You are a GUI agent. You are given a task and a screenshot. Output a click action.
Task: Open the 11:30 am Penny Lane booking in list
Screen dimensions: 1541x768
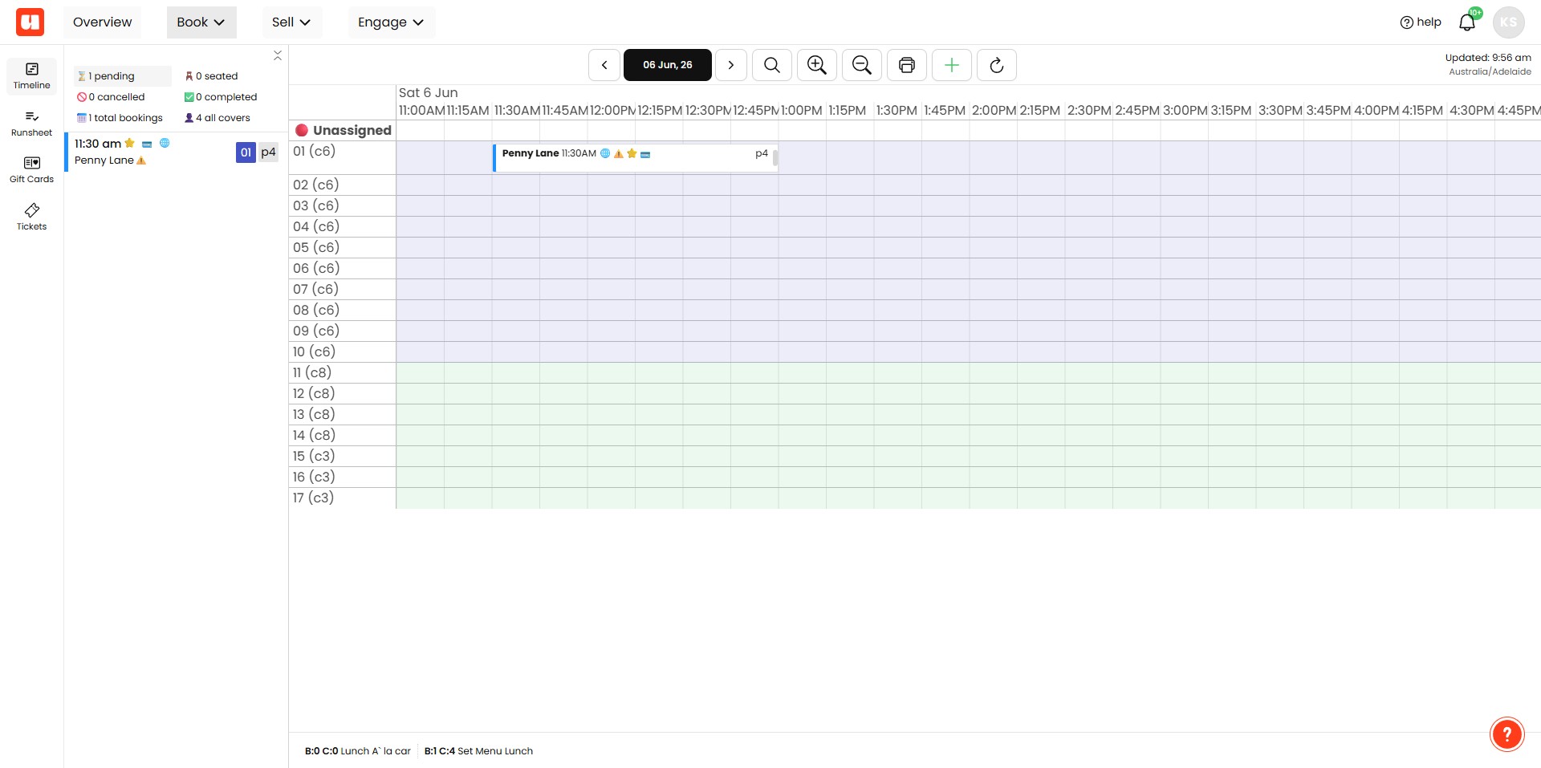point(176,152)
